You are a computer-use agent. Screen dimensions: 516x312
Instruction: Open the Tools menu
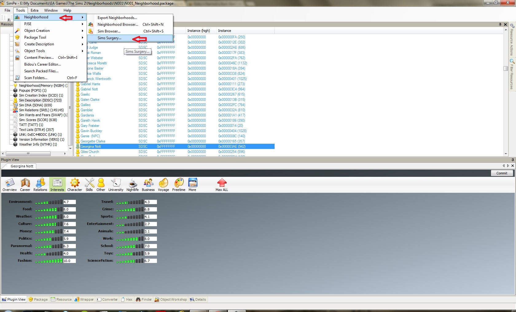click(20, 10)
